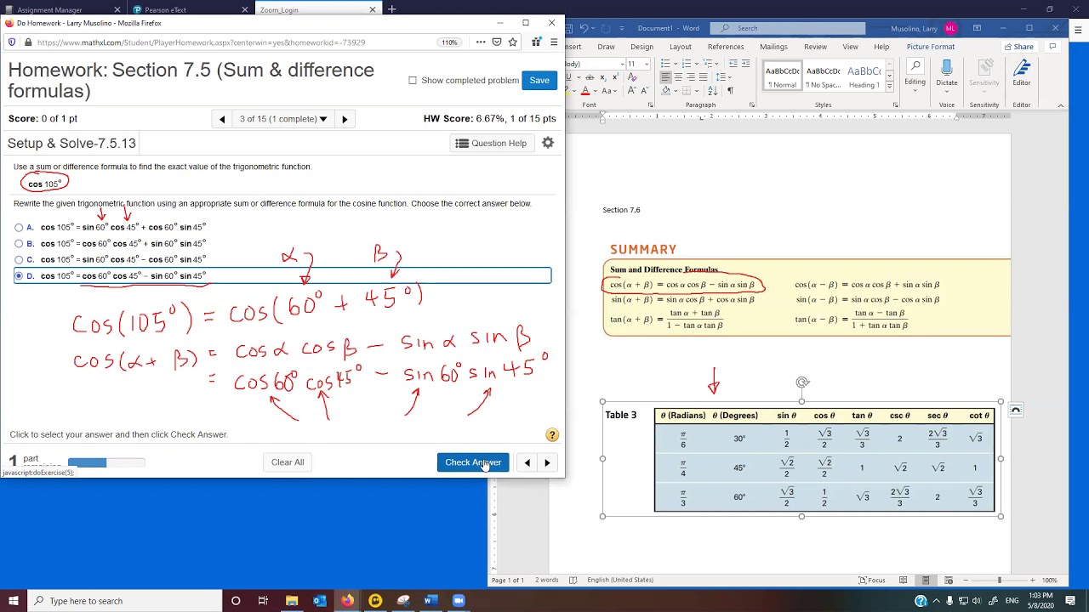
Task: Click the Word zoom slider handle
Action: point(999,580)
